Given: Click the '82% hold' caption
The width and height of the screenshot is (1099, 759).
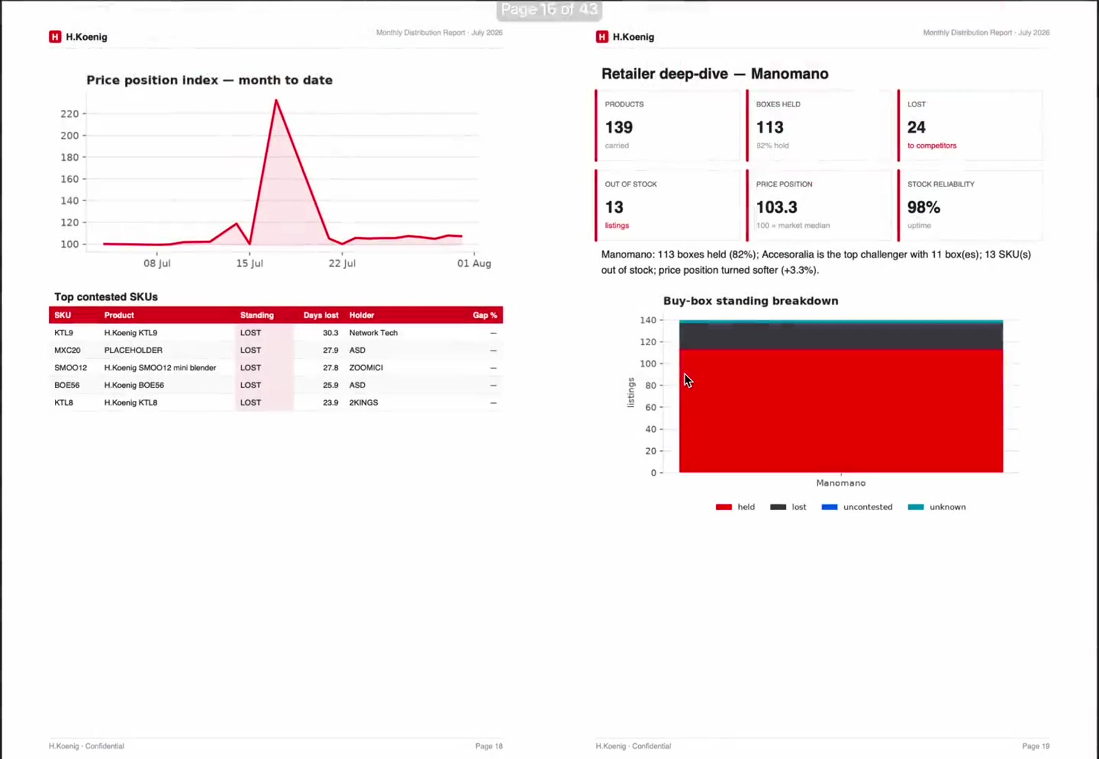Looking at the screenshot, I should [773, 145].
